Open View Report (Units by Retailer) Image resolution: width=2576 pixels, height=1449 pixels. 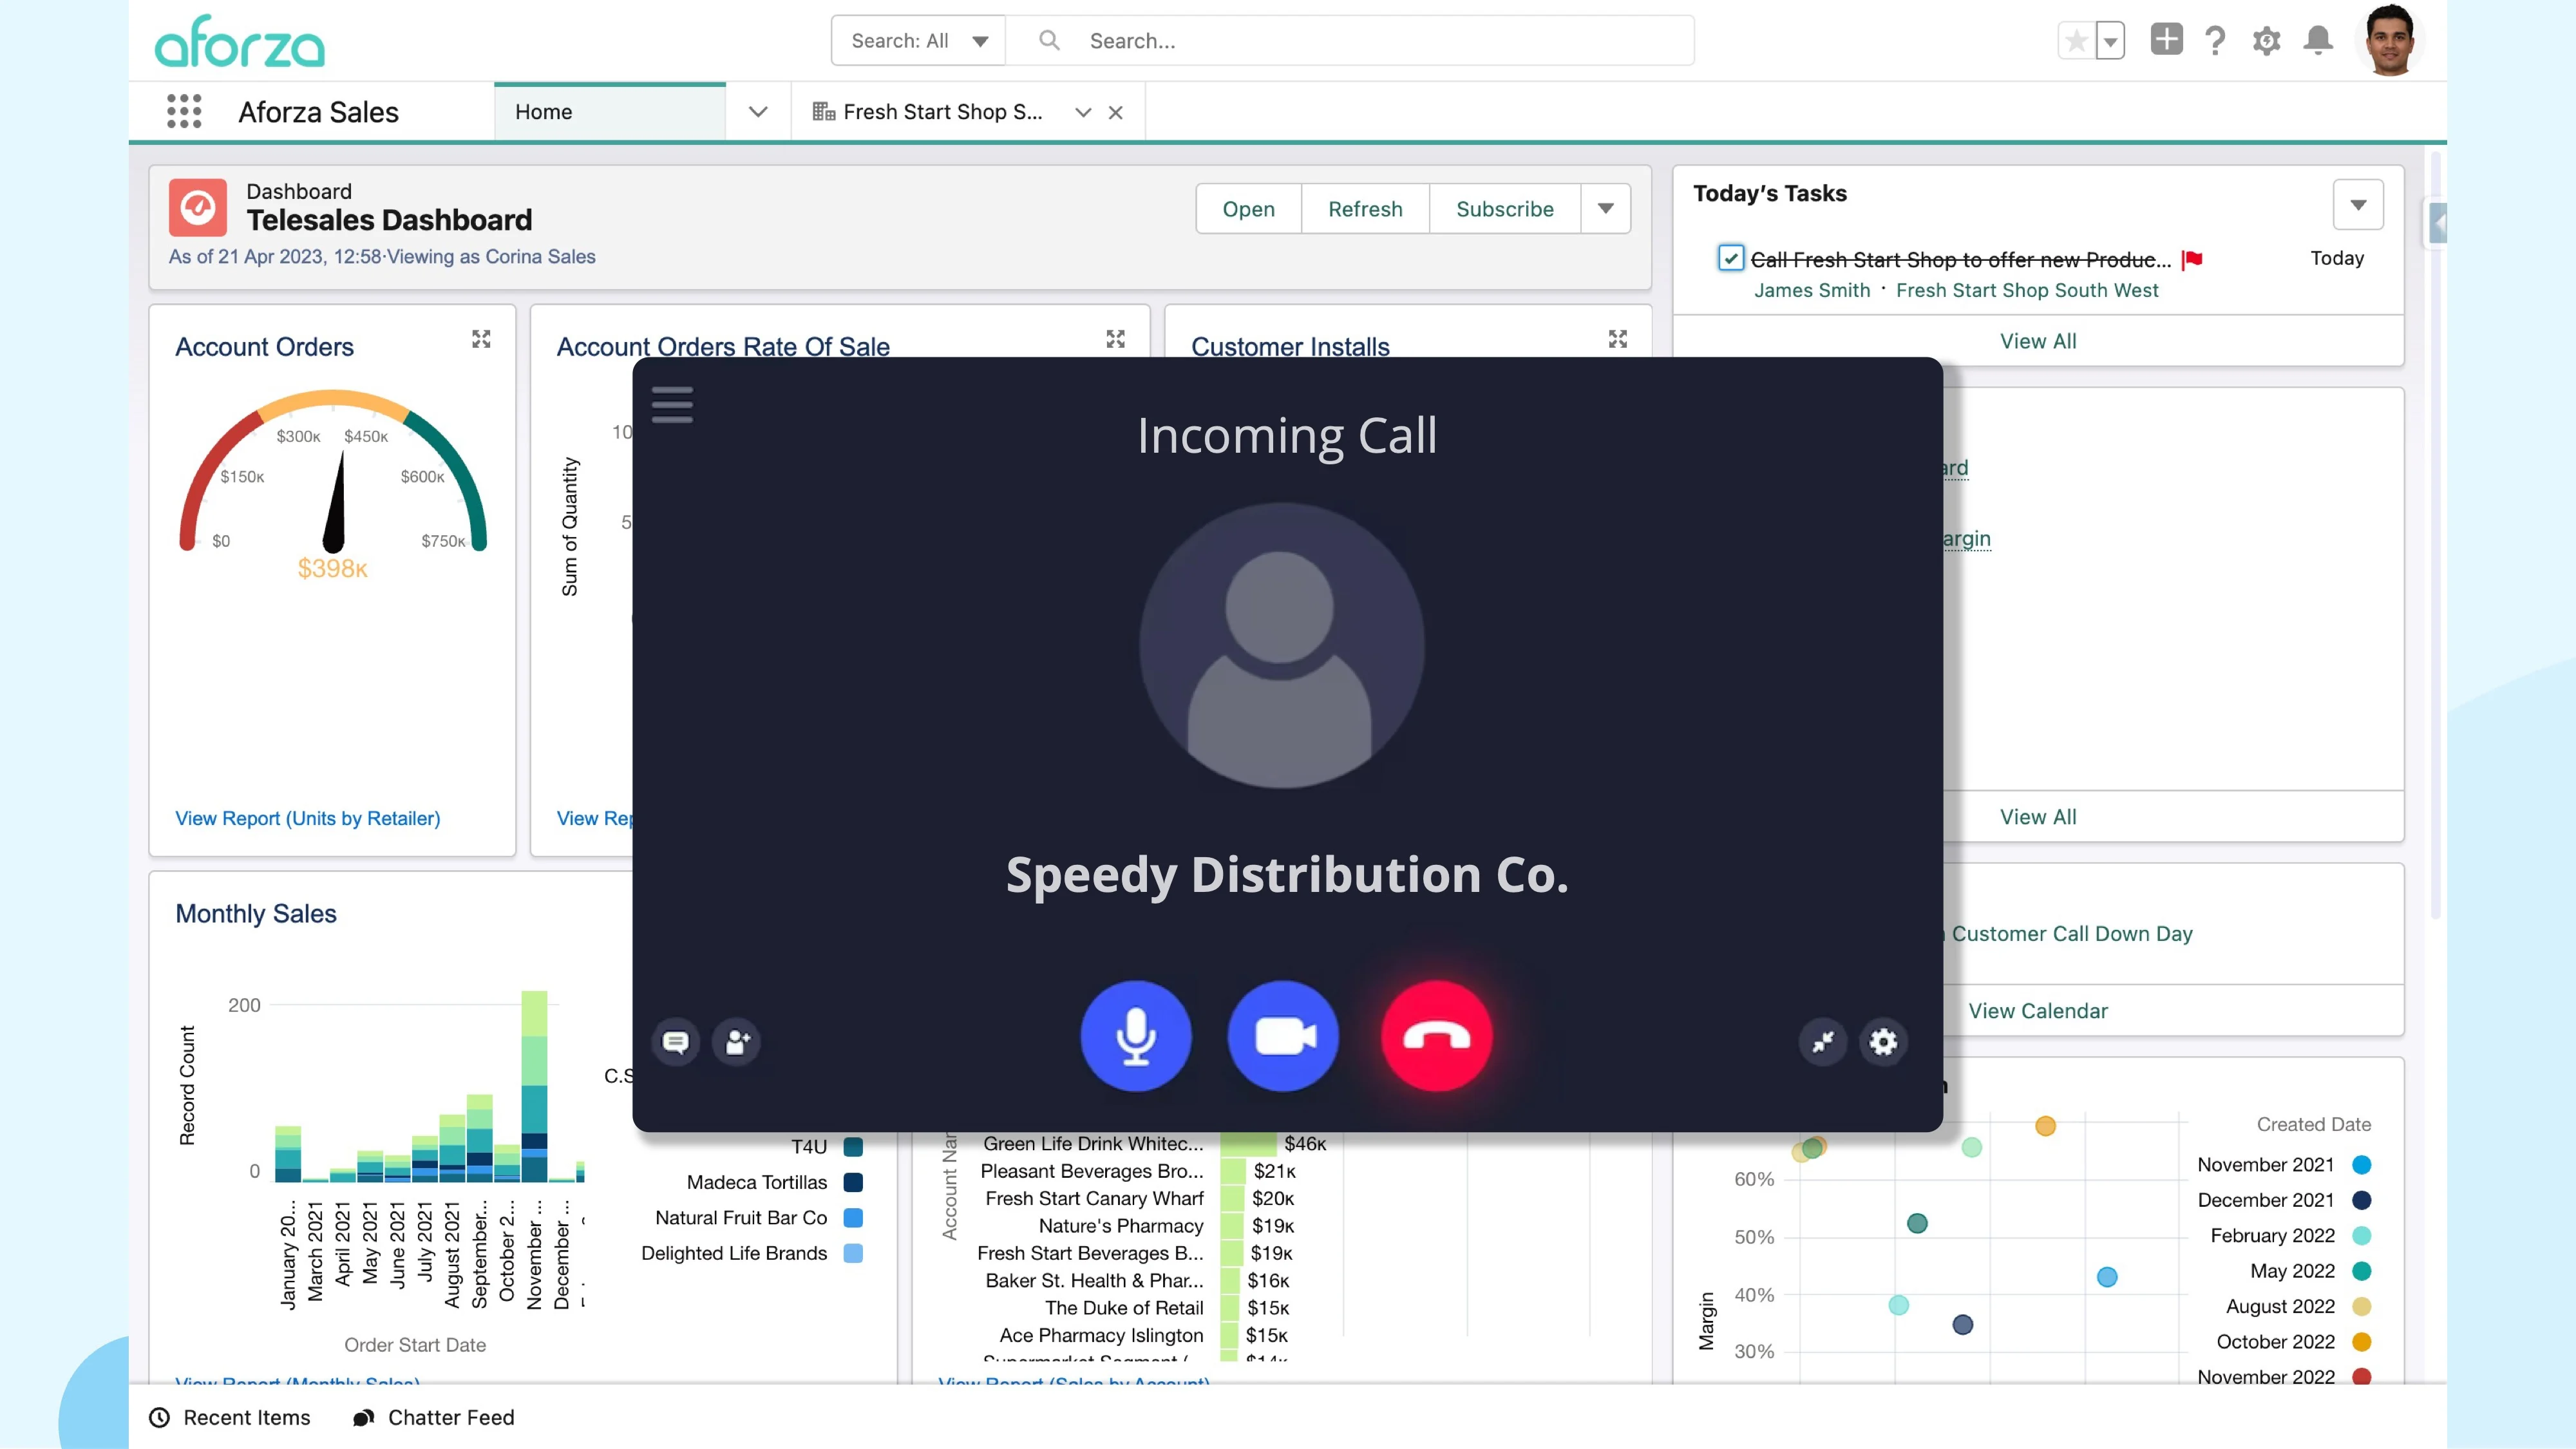coord(307,818)
